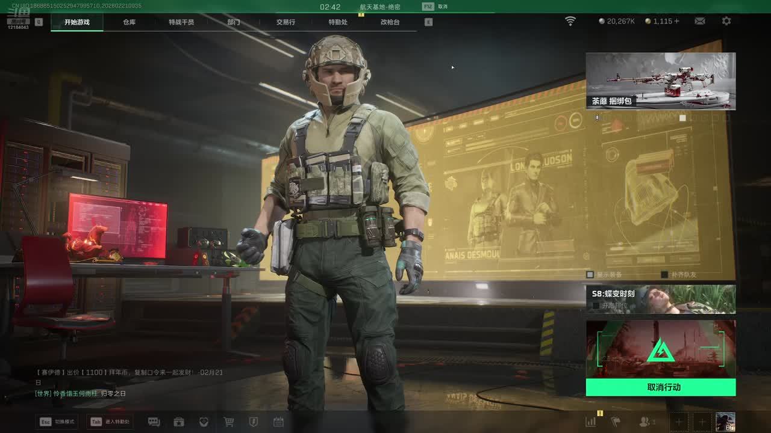
Task: Toggle the 显示装备 checkbox
Action: point(590,275)
